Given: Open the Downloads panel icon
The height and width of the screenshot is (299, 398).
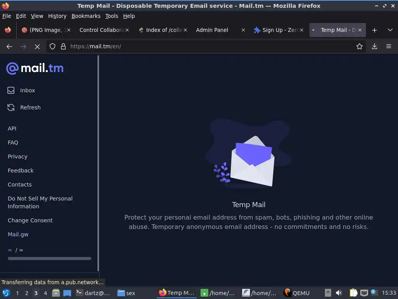Looking at the screenshot, I should click(374, 47).
